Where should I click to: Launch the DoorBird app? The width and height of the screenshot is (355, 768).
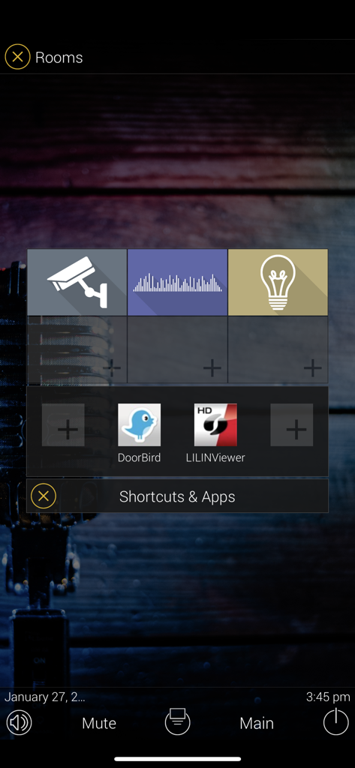[140, 433]
